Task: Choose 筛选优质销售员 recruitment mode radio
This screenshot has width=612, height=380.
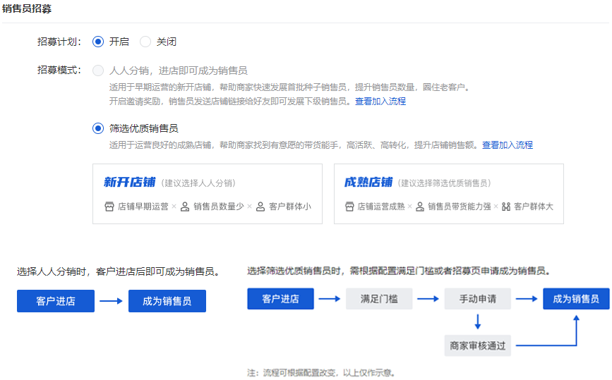Action: [x=98, y=128]
